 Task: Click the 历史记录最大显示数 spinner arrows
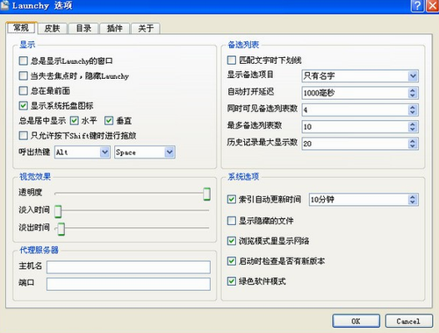(413, 144)
